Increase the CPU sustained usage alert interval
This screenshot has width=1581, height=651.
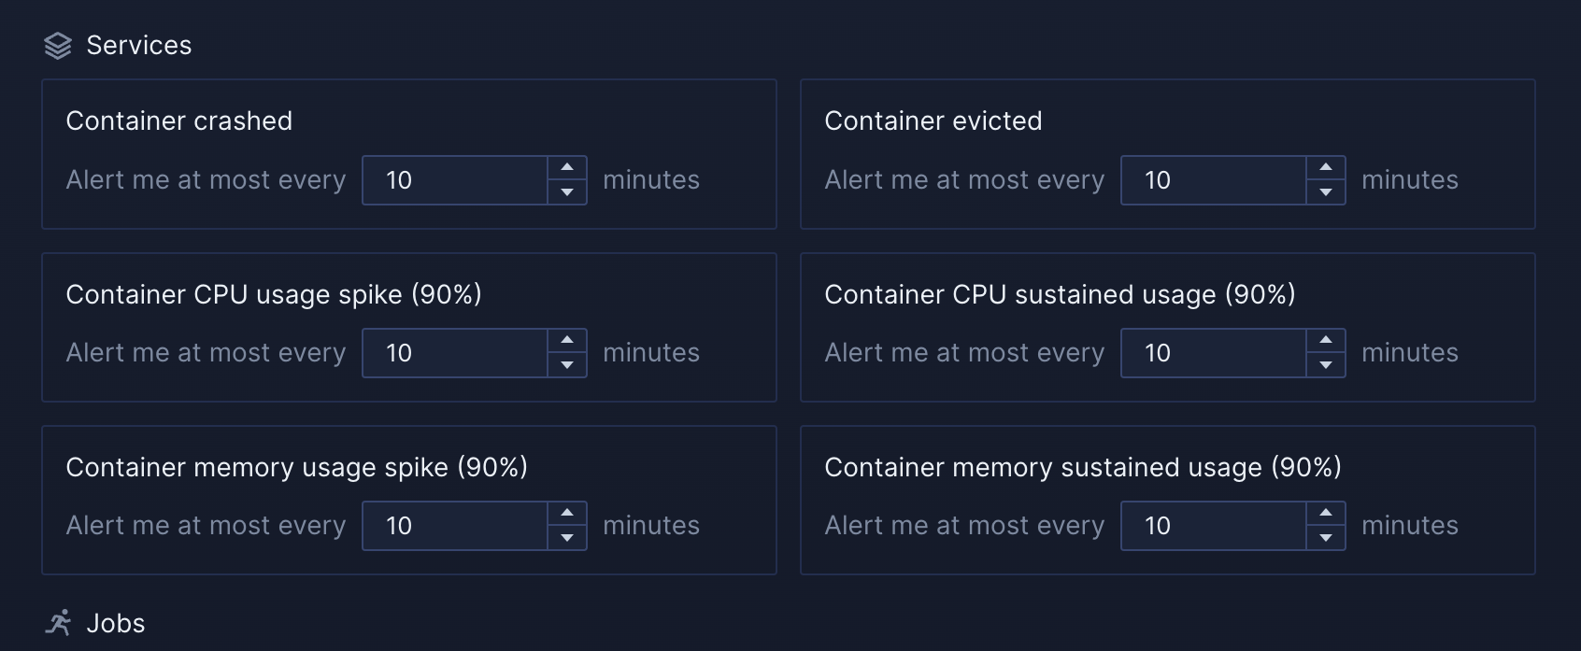tap(1326, 342)
